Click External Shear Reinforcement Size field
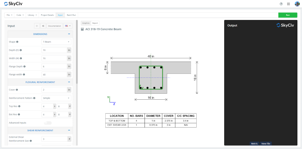The width and height of the screenshot is (302, 149). click(54, 139)
